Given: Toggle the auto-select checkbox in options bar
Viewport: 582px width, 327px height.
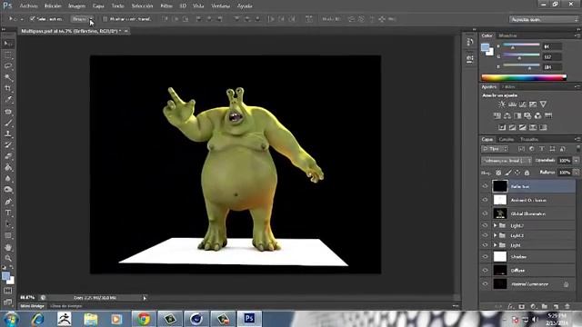Looking at the screenshot, I should point(33,18).
